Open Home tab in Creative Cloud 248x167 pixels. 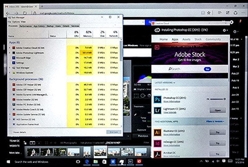pos(164,39)
